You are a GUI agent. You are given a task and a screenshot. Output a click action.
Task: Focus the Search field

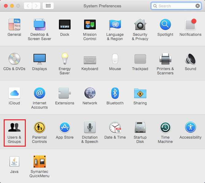176,6
